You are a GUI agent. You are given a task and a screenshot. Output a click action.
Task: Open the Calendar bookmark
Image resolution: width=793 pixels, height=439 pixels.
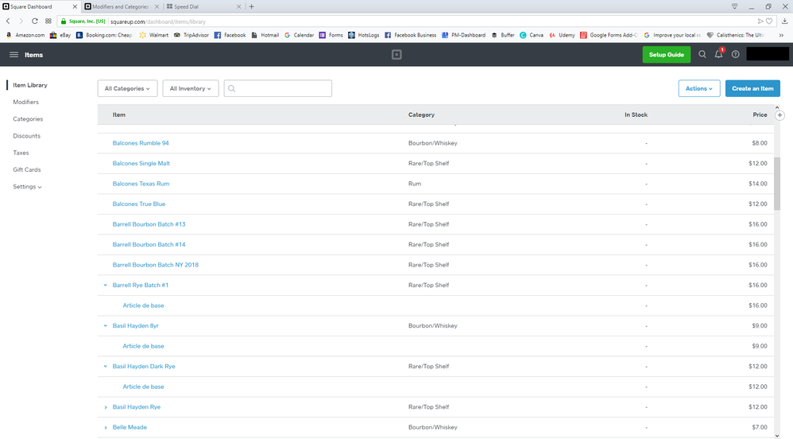point(299,35)
